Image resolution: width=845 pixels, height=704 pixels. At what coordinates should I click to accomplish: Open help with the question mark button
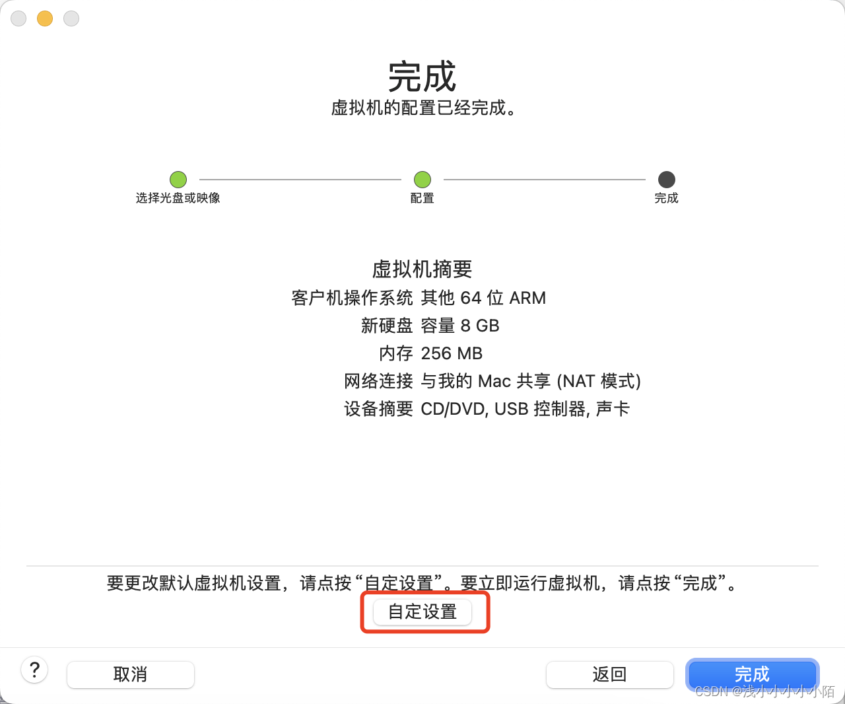(34, 670)
